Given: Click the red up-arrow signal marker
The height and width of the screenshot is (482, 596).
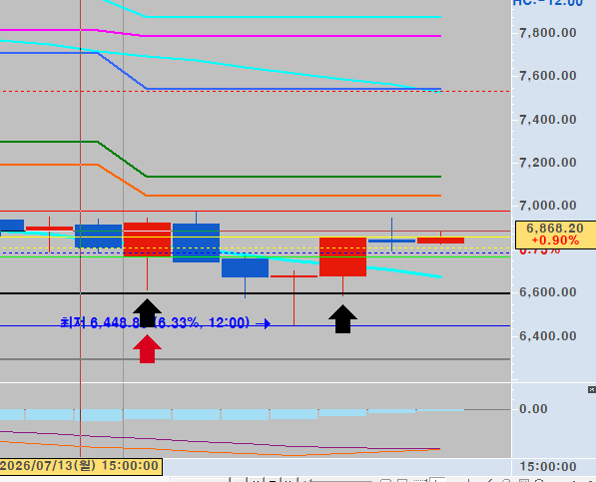Looking at the screenshot, I should point(147,348).
